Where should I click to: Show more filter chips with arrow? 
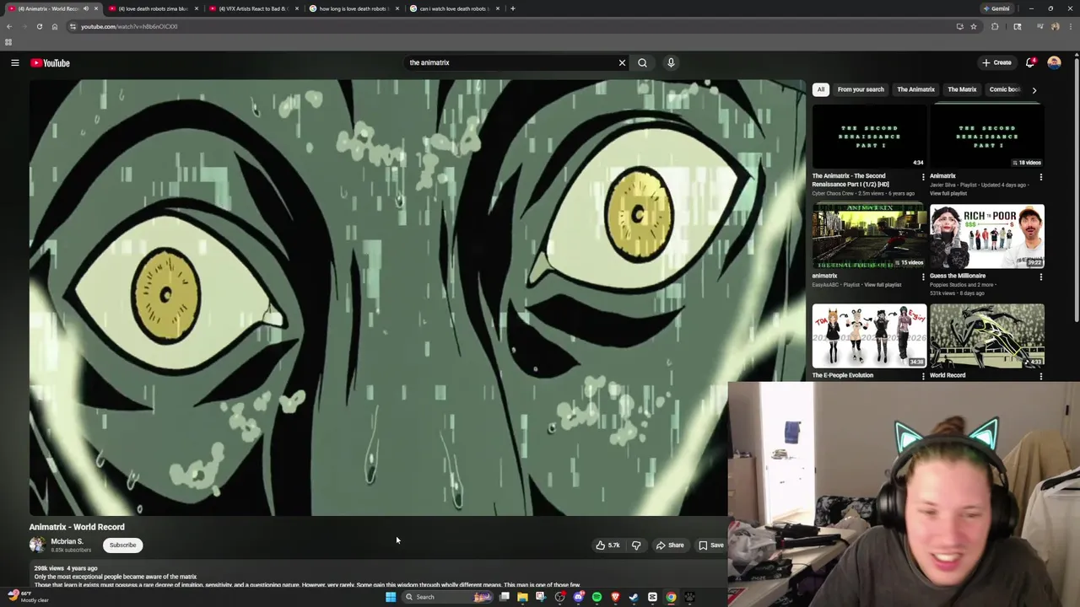(x=1034, y=89)
